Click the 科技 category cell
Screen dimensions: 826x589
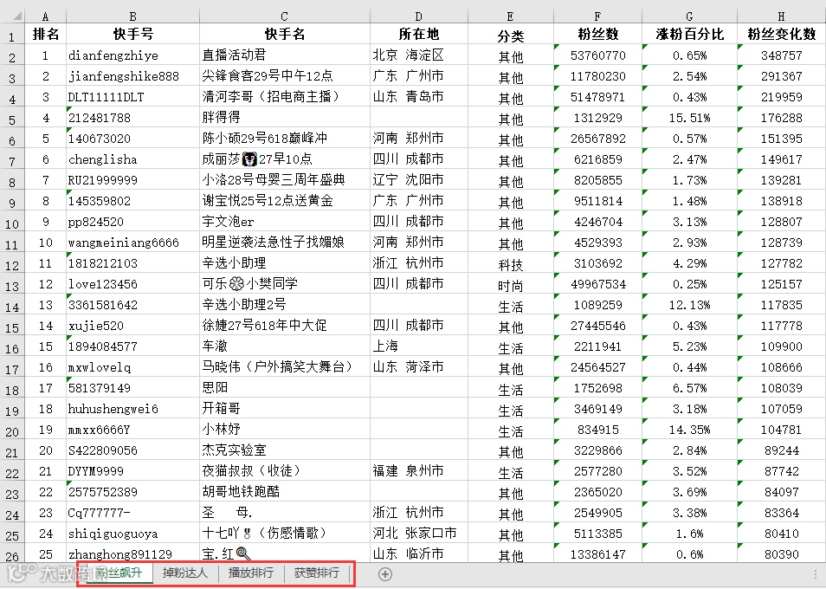510,262
